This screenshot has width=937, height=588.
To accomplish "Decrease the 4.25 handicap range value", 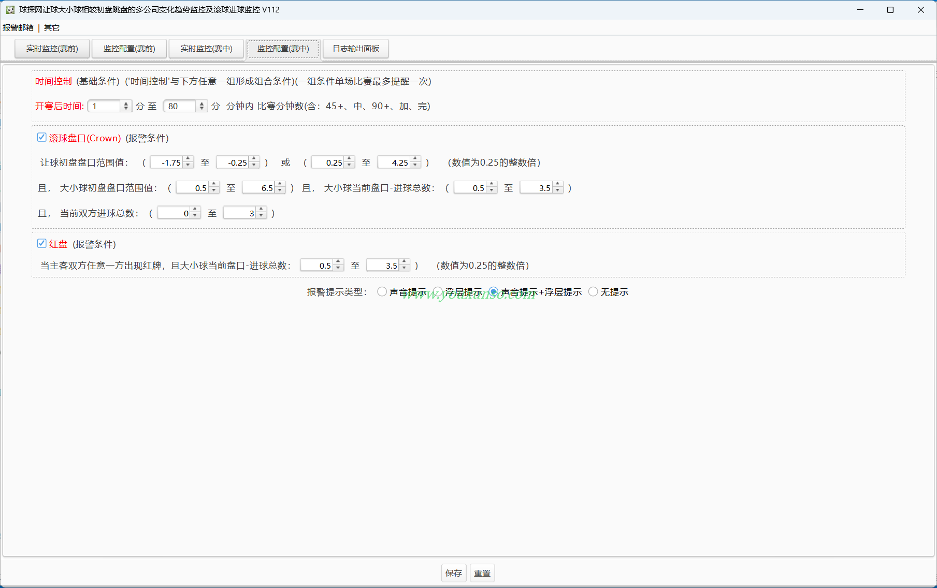I will [415, 166].
